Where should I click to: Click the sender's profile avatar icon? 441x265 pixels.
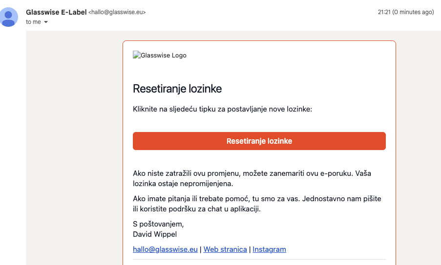click(9, 17)
